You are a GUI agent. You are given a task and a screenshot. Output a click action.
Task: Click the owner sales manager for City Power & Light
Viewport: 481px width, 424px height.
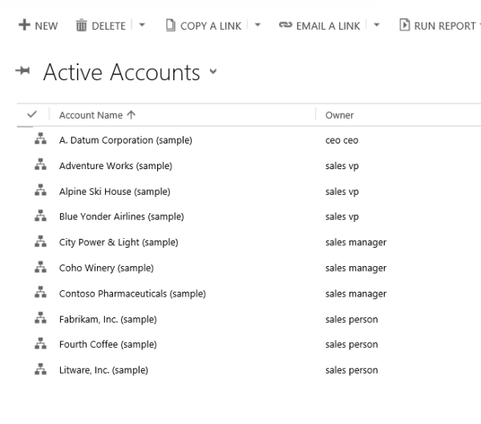pos(355,242)
